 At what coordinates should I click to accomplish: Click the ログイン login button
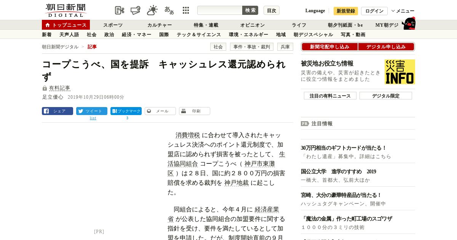pos(374,11)
